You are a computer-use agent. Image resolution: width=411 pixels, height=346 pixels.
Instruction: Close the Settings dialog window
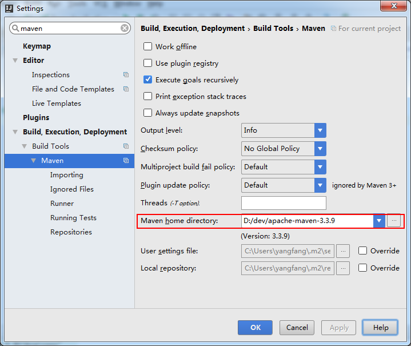pyautogui.click(x=394, y=6)
